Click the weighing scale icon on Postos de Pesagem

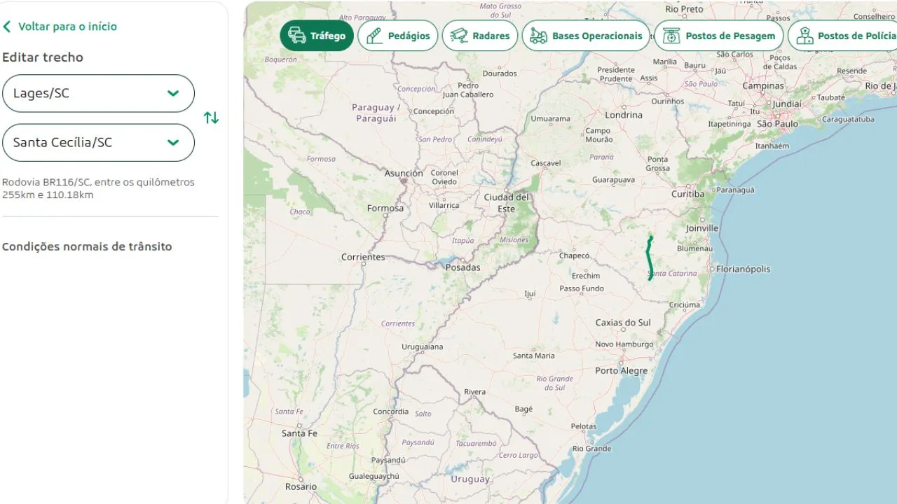tap(671, 35)
